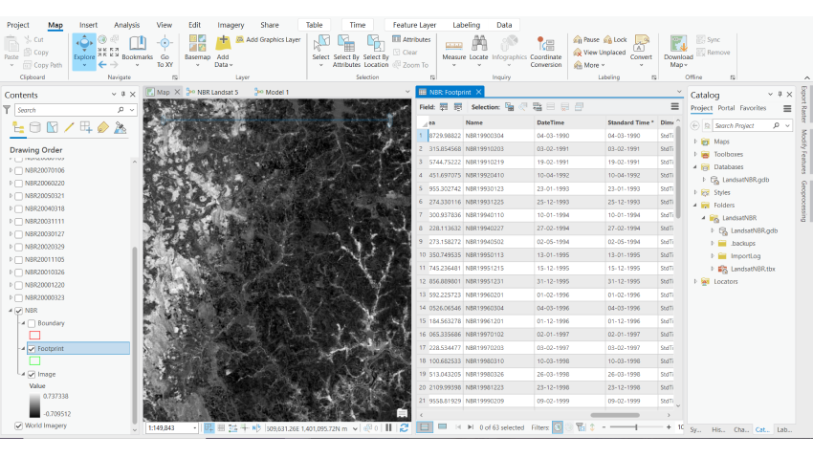Click the Go To XY tool

tap(165, 52)
